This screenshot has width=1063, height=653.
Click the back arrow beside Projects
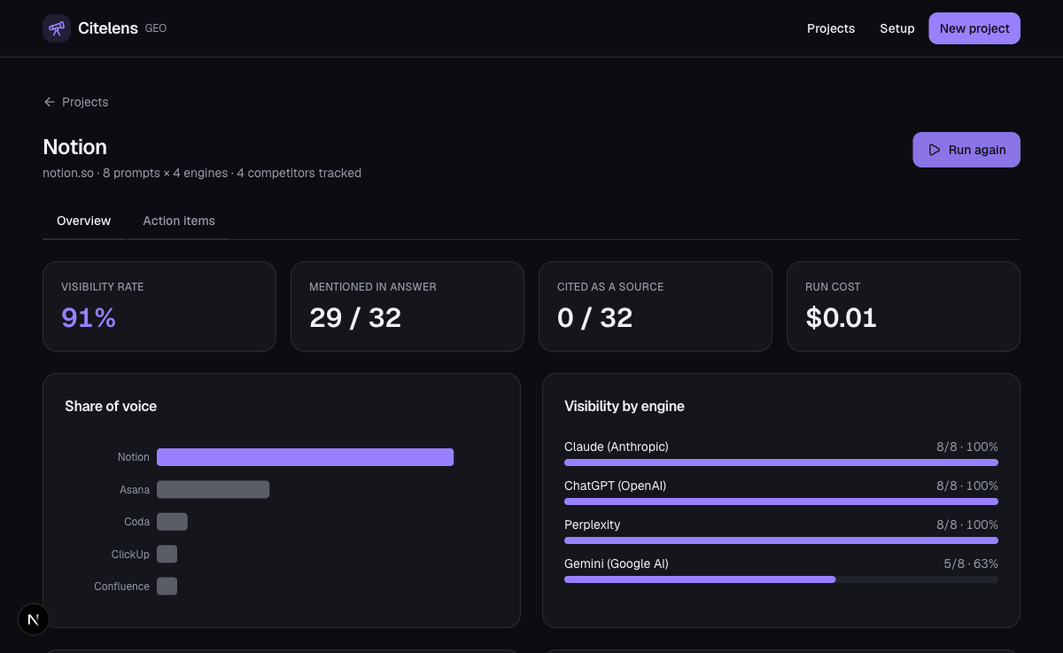(50, 102)
